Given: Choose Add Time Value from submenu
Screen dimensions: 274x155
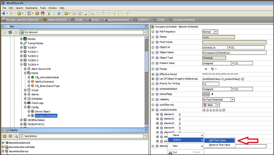Looking at the screenshot, I should 219,140.
